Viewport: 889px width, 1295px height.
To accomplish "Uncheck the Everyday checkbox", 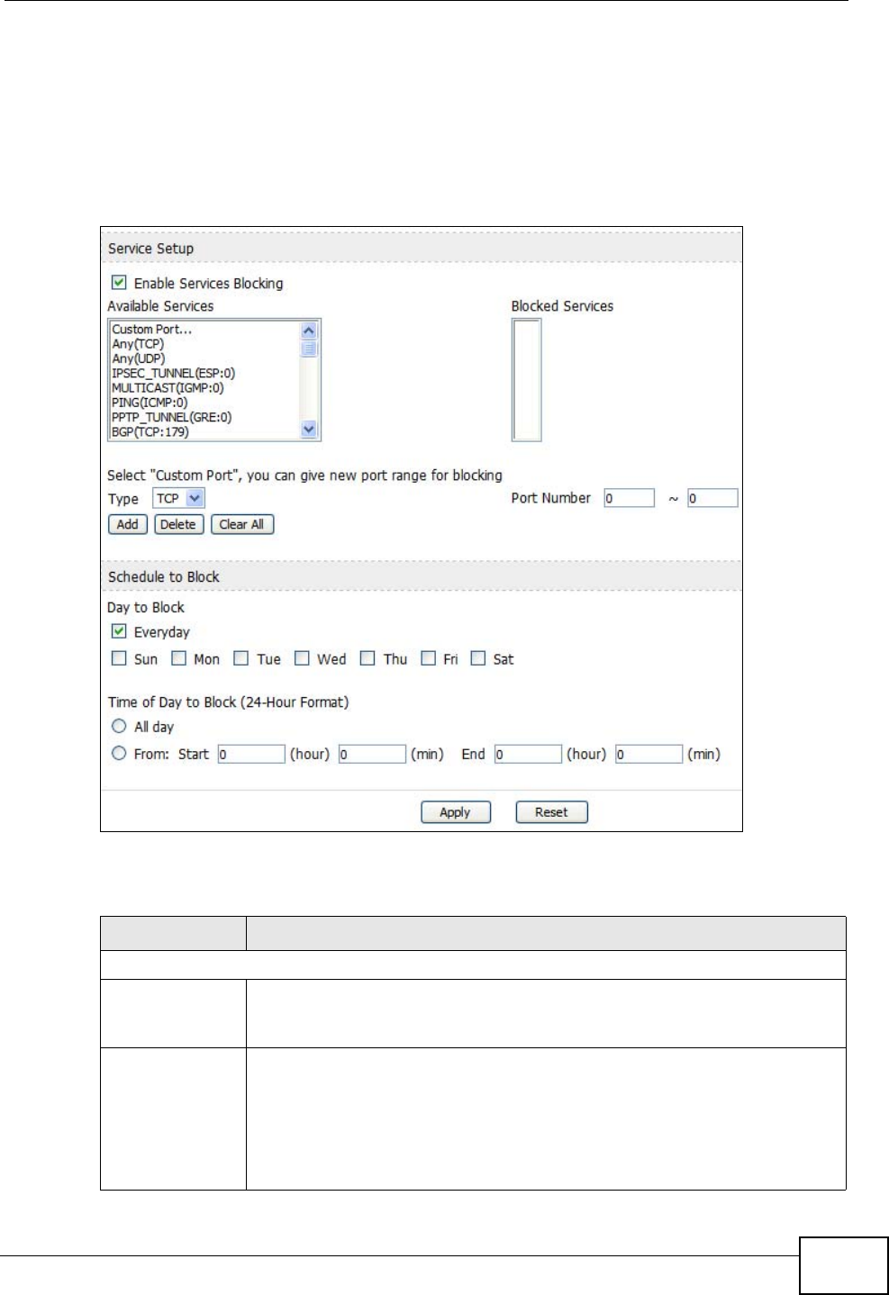I will point(119,631).
